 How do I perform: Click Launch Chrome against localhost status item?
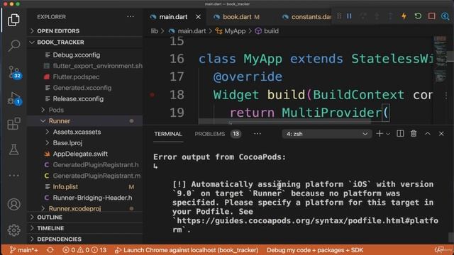pos(186,250)
